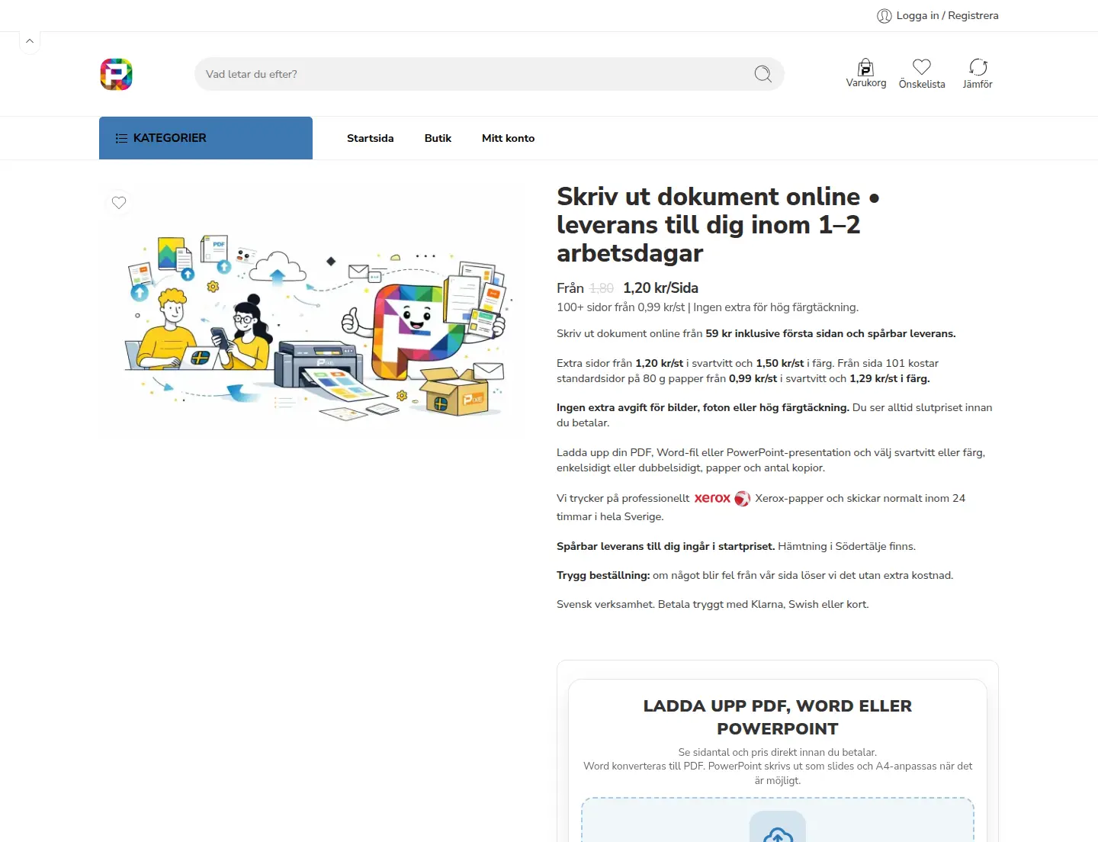Open the Önskelista heart icon in header
Viewport: 1098px width, 842px height.
coord(922,67)
